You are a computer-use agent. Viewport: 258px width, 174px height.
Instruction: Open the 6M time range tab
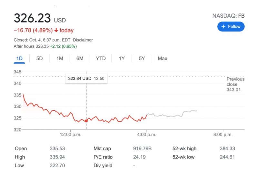tap(80, 59)
